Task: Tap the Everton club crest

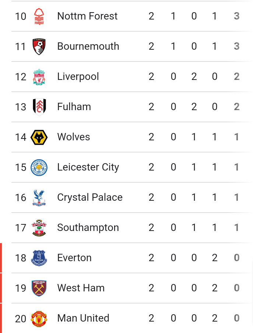Action: 39,258
